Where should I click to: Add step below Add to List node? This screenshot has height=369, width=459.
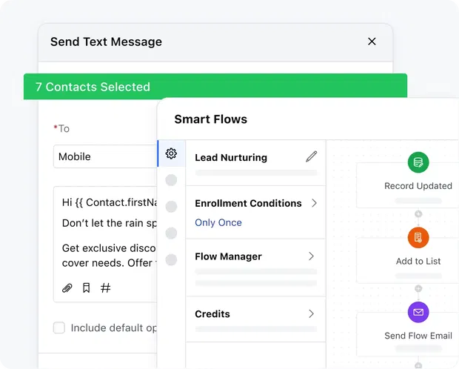point(418,289)
